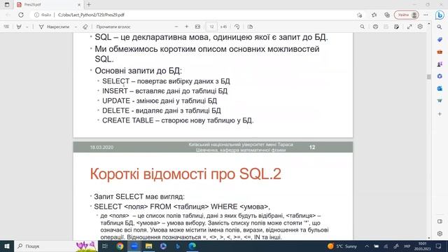Click the save as icon
Viewport: 448px width, 252px height.
397,27
